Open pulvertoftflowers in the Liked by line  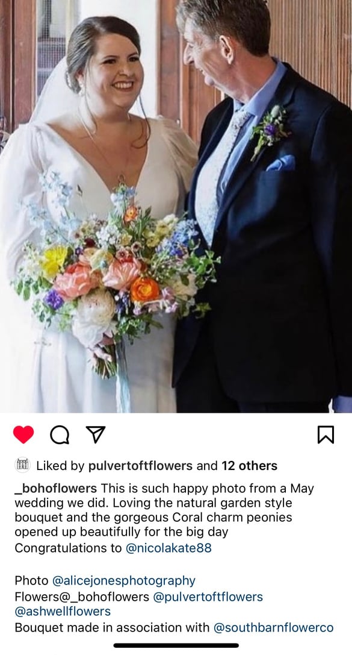click(x=141, y=466)
